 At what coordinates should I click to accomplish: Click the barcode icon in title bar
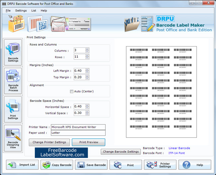coord(4,4)
